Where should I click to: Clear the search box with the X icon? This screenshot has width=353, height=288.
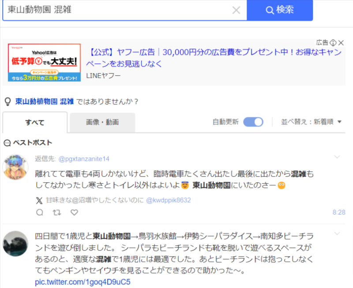(236, 10)
